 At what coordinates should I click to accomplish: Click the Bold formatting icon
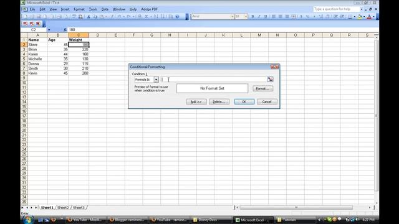(x=252, y=17)
